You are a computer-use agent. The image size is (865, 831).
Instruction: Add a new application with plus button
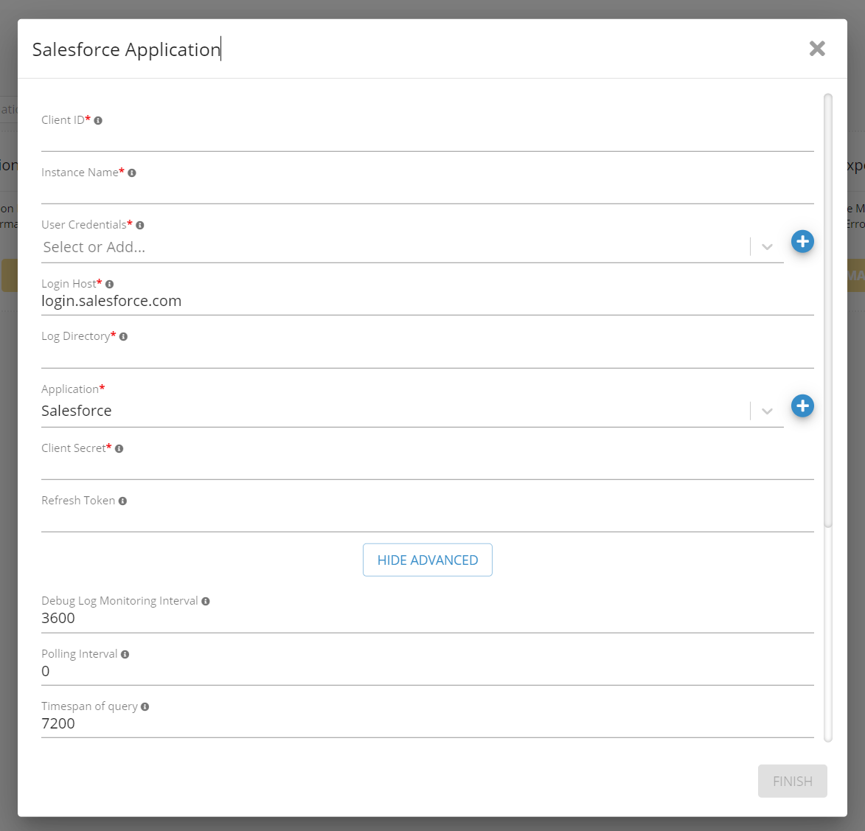click(x=802, y=406)
